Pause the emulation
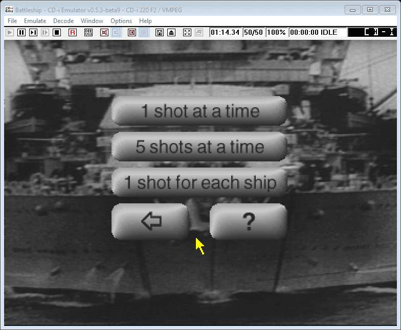This screenshot has height=330, width=401. tap(21, 32)
